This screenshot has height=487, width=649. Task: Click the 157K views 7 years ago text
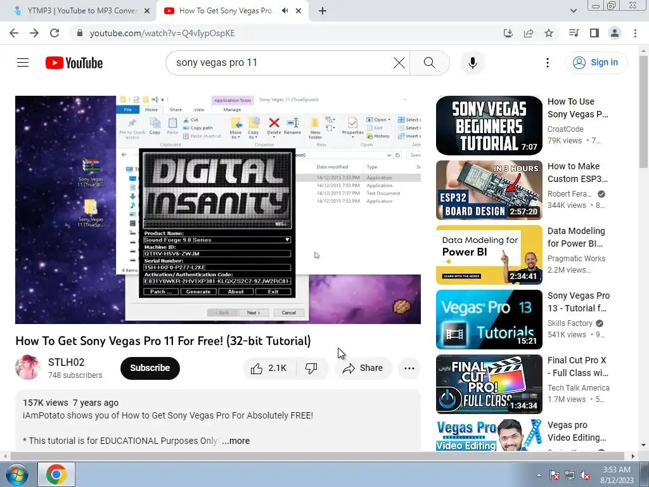(x=71, y=403)
